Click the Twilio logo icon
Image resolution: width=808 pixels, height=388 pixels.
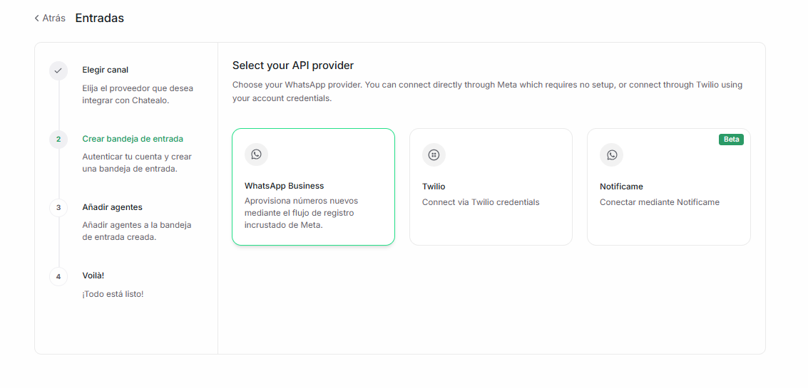click(x=434, y=155)
